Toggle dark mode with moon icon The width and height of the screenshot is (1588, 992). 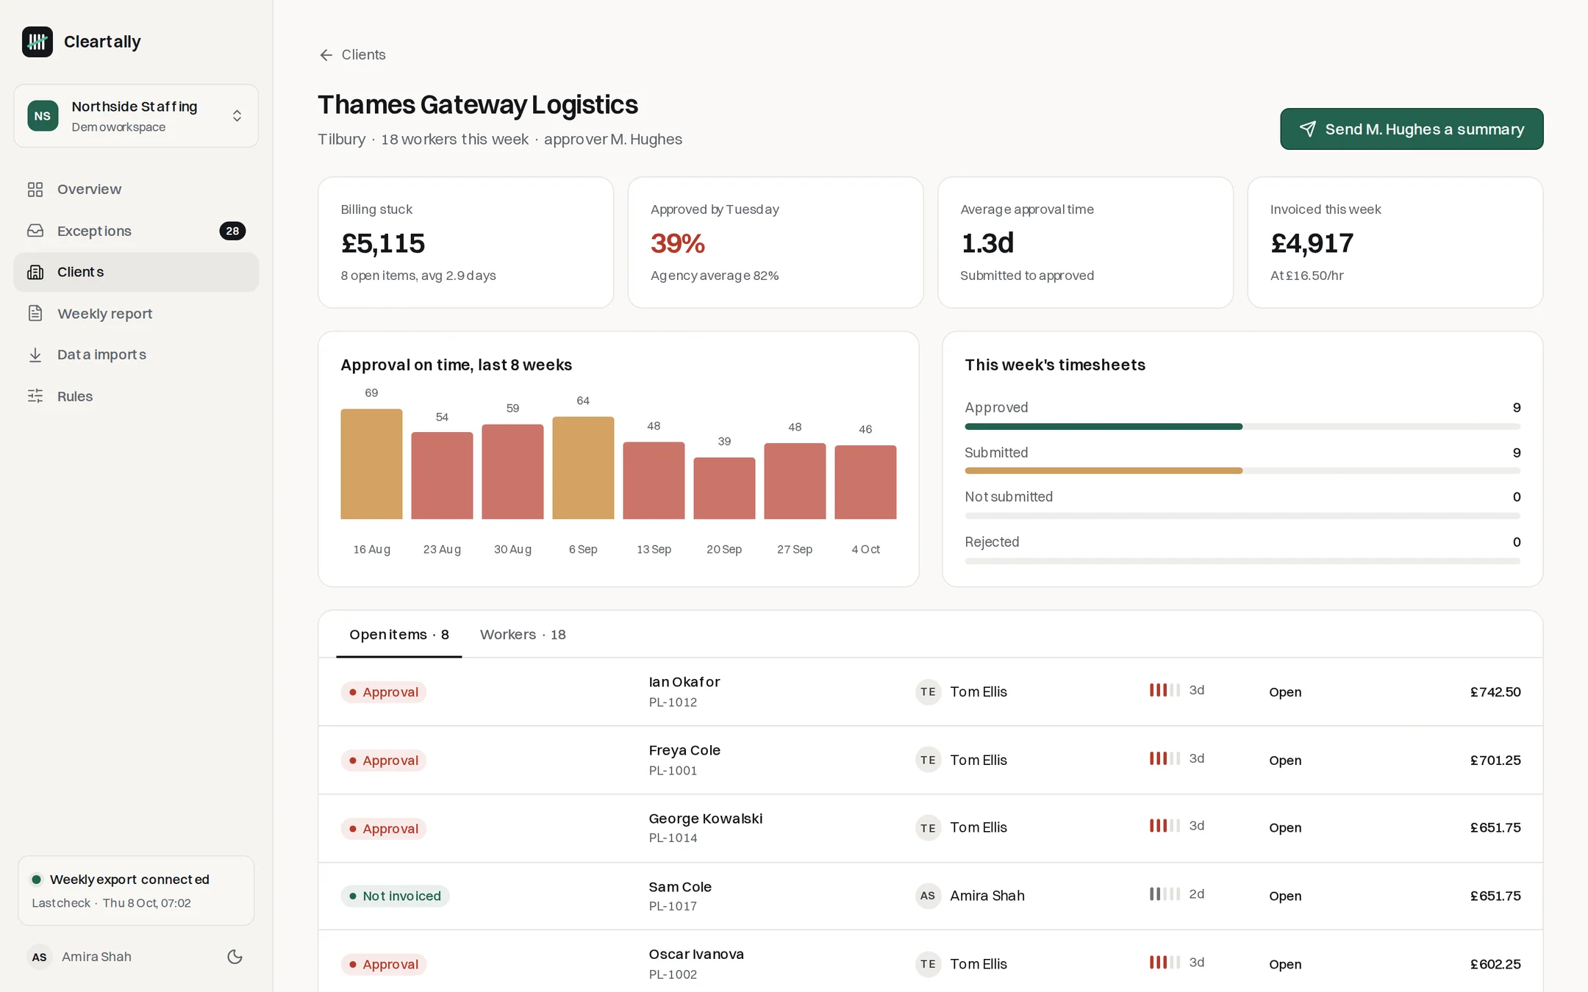pyautogui.click(x=235, y=957)
